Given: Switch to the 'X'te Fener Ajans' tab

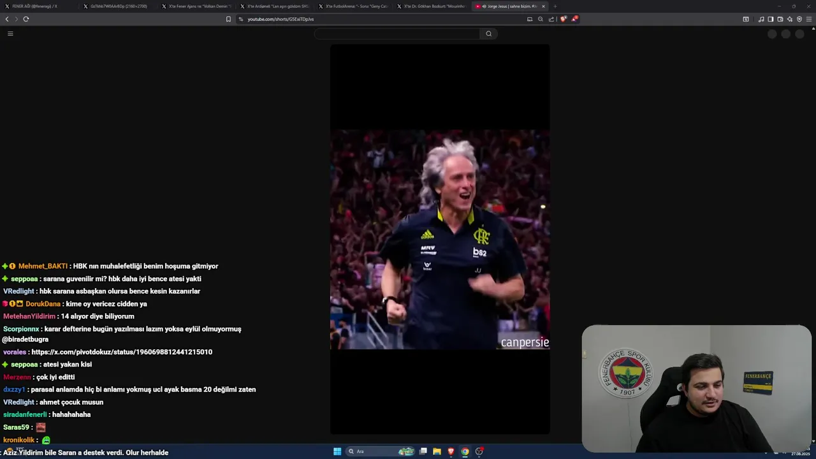Looking at the screenshot, I should tap(196, 6).
